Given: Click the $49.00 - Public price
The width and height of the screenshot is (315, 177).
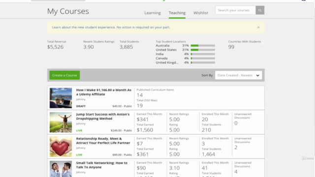Looking at the screenshot, I should (122, 106).
